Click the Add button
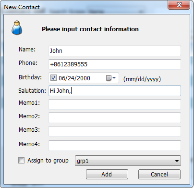The width and height of the screenshot is (194, 188). click(107, 174)
